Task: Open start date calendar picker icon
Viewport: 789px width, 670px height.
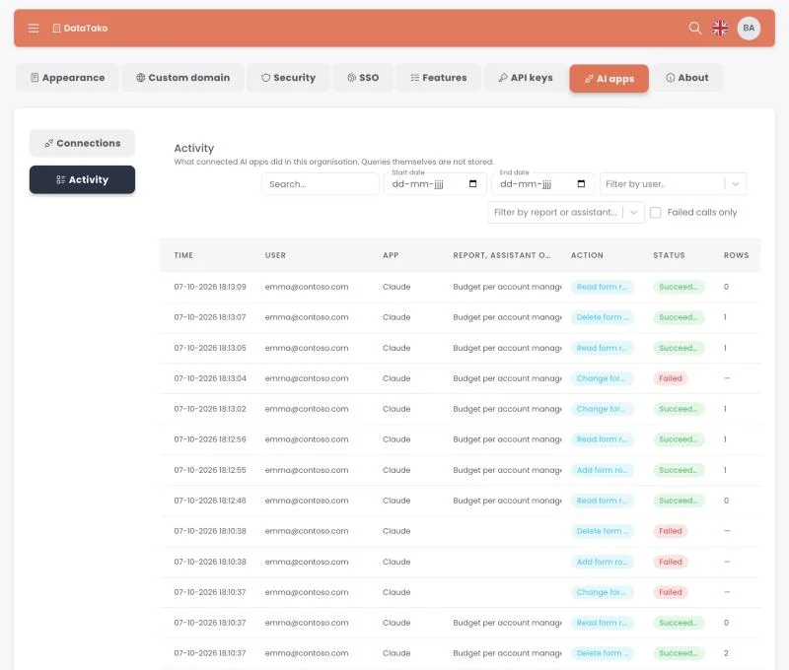Action: (x=472, y=183)
